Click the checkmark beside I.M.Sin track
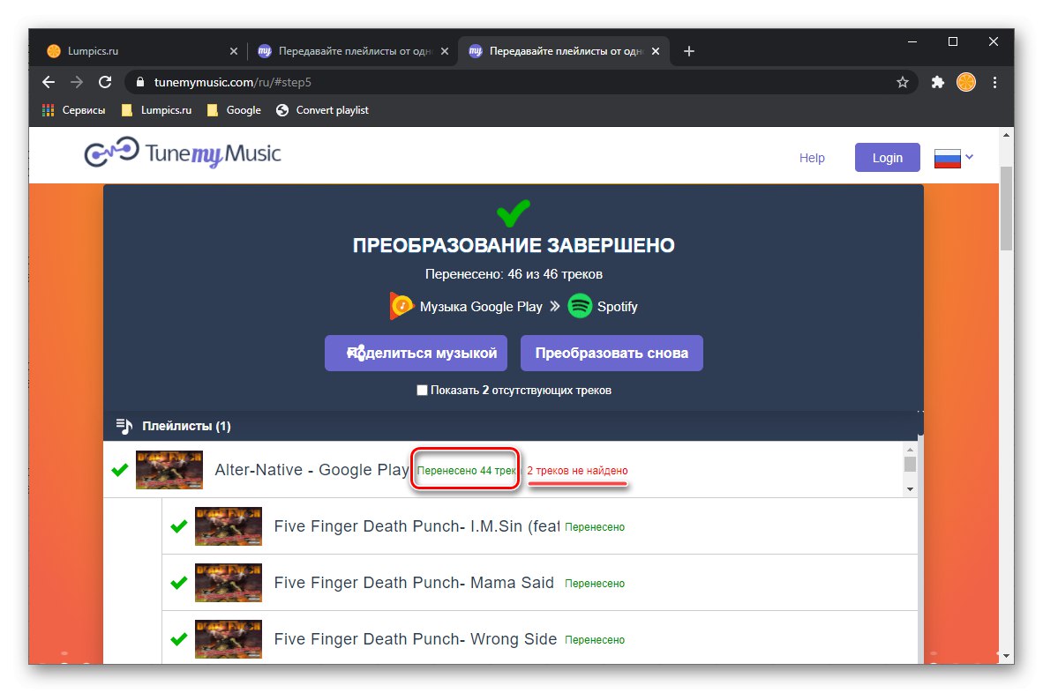 pyautogui.click(x=179, y=526)
